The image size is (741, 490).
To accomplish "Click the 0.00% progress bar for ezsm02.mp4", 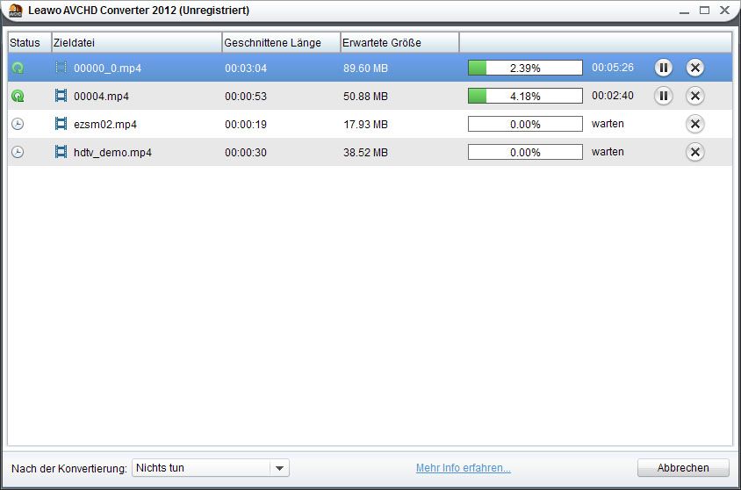I will (x=525, y=124).
